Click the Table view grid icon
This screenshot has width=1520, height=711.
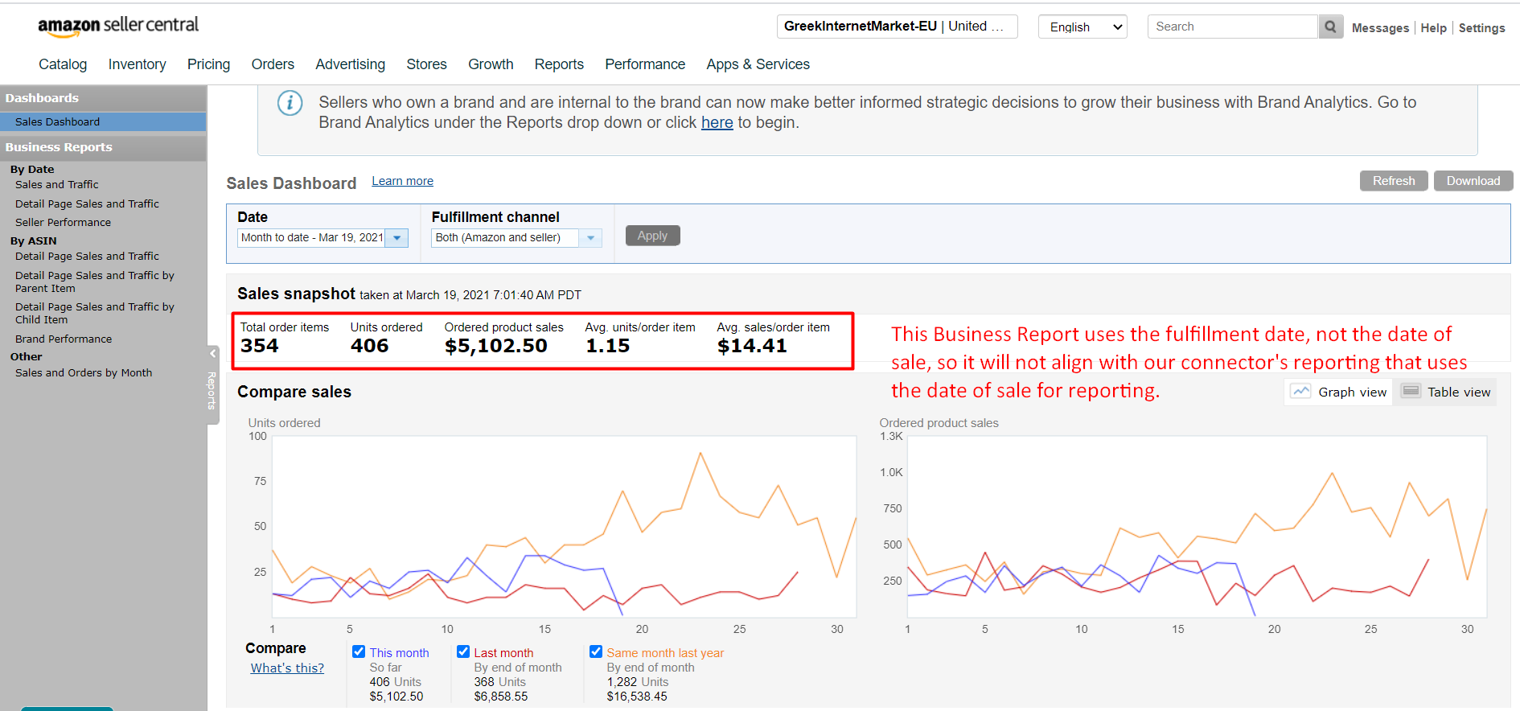[x=1411, y=392]
